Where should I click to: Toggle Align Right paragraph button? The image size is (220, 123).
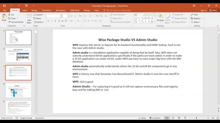pos(92,21)
